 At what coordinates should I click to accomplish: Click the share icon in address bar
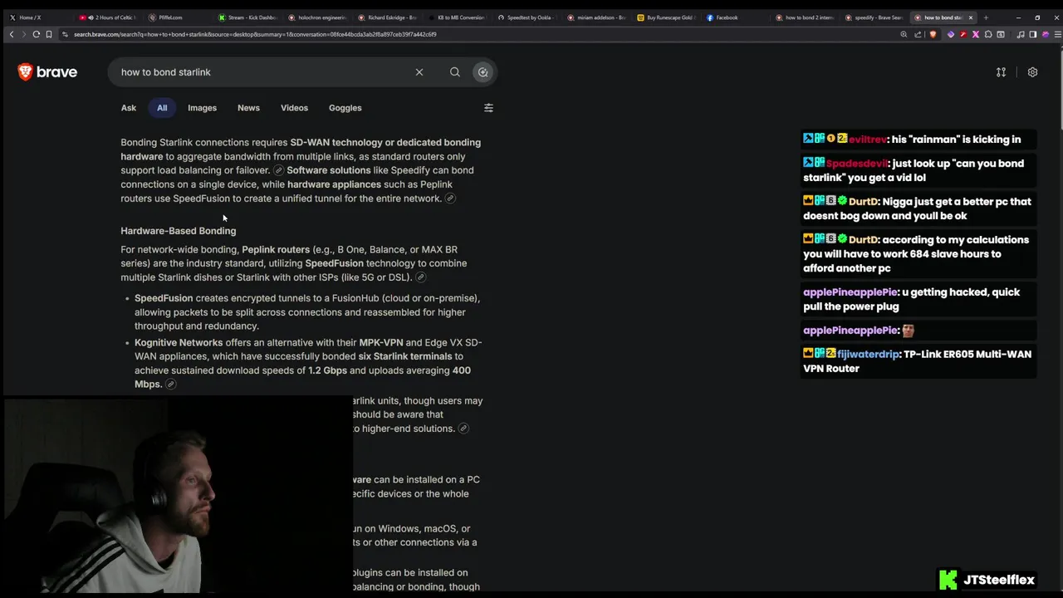click(918, 34)
